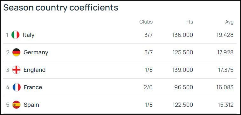The height and width of the screenshot is (115, 241).
Task: Click the England flag icon
Action: pos(16,70)
